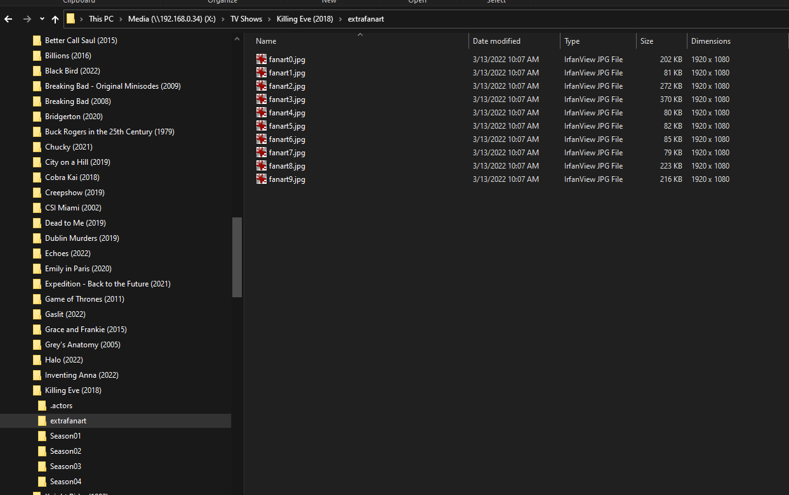
Task: Open Season04 subfolder of Killing Eve
Action: point(65,482)
